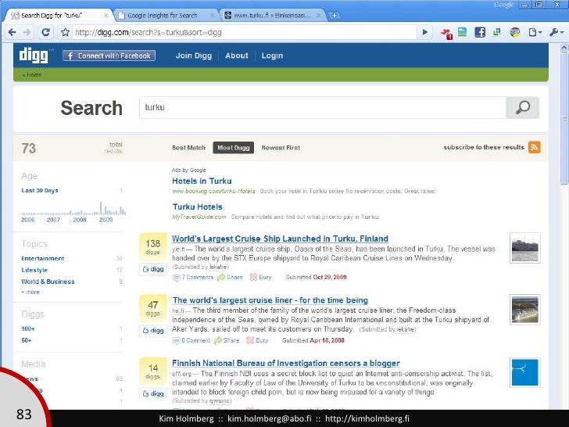The height and width of the screenshot is (427, 569).
Task: Digg the 138-diggs cruise ship story
Action: coord(152,269)
